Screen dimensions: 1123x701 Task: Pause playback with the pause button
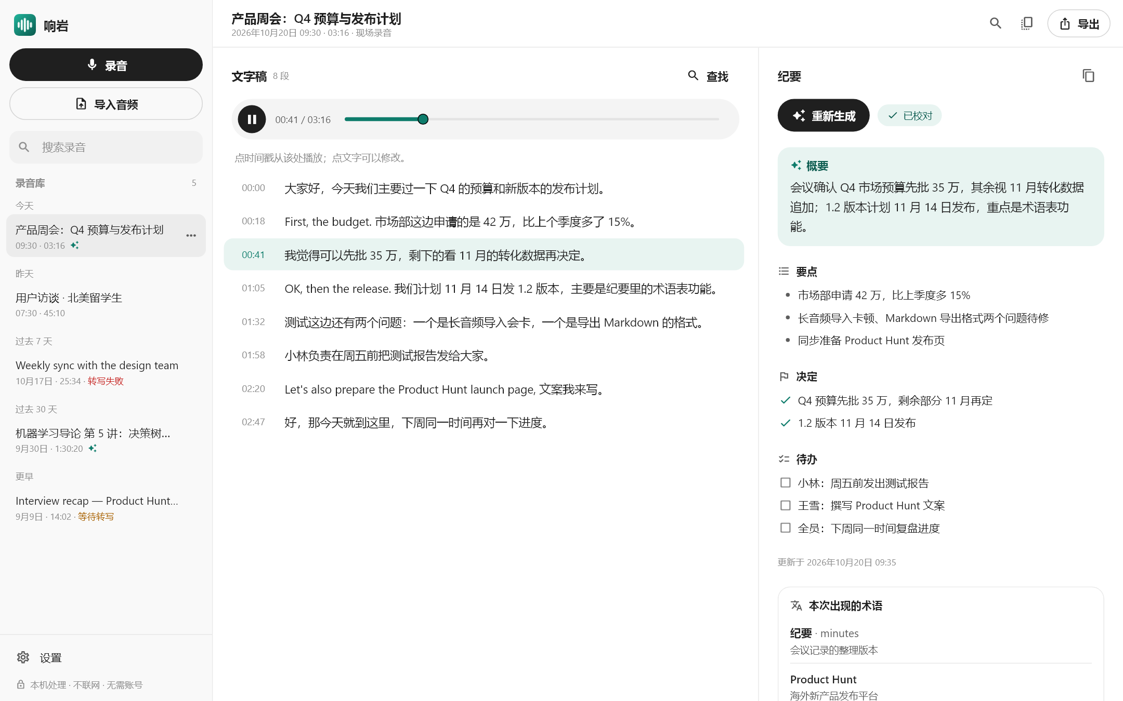252,119
